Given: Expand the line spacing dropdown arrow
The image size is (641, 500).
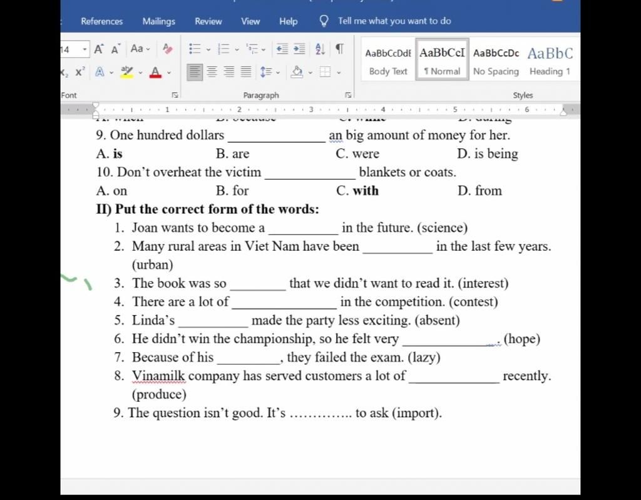Looking at the screenshot, I should click(278, 73).
